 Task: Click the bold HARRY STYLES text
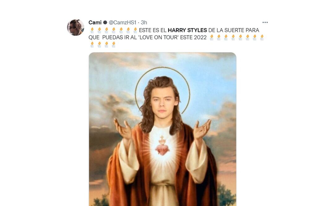(187, 30)
